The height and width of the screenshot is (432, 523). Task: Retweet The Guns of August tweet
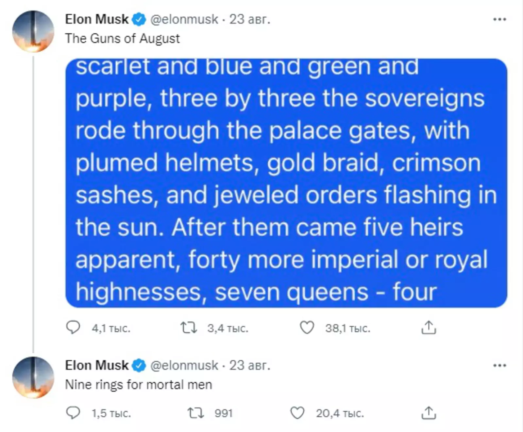point(189,327)
